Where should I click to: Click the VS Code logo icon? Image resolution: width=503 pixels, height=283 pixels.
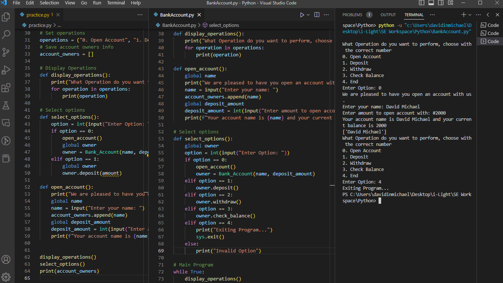(5, 3)
